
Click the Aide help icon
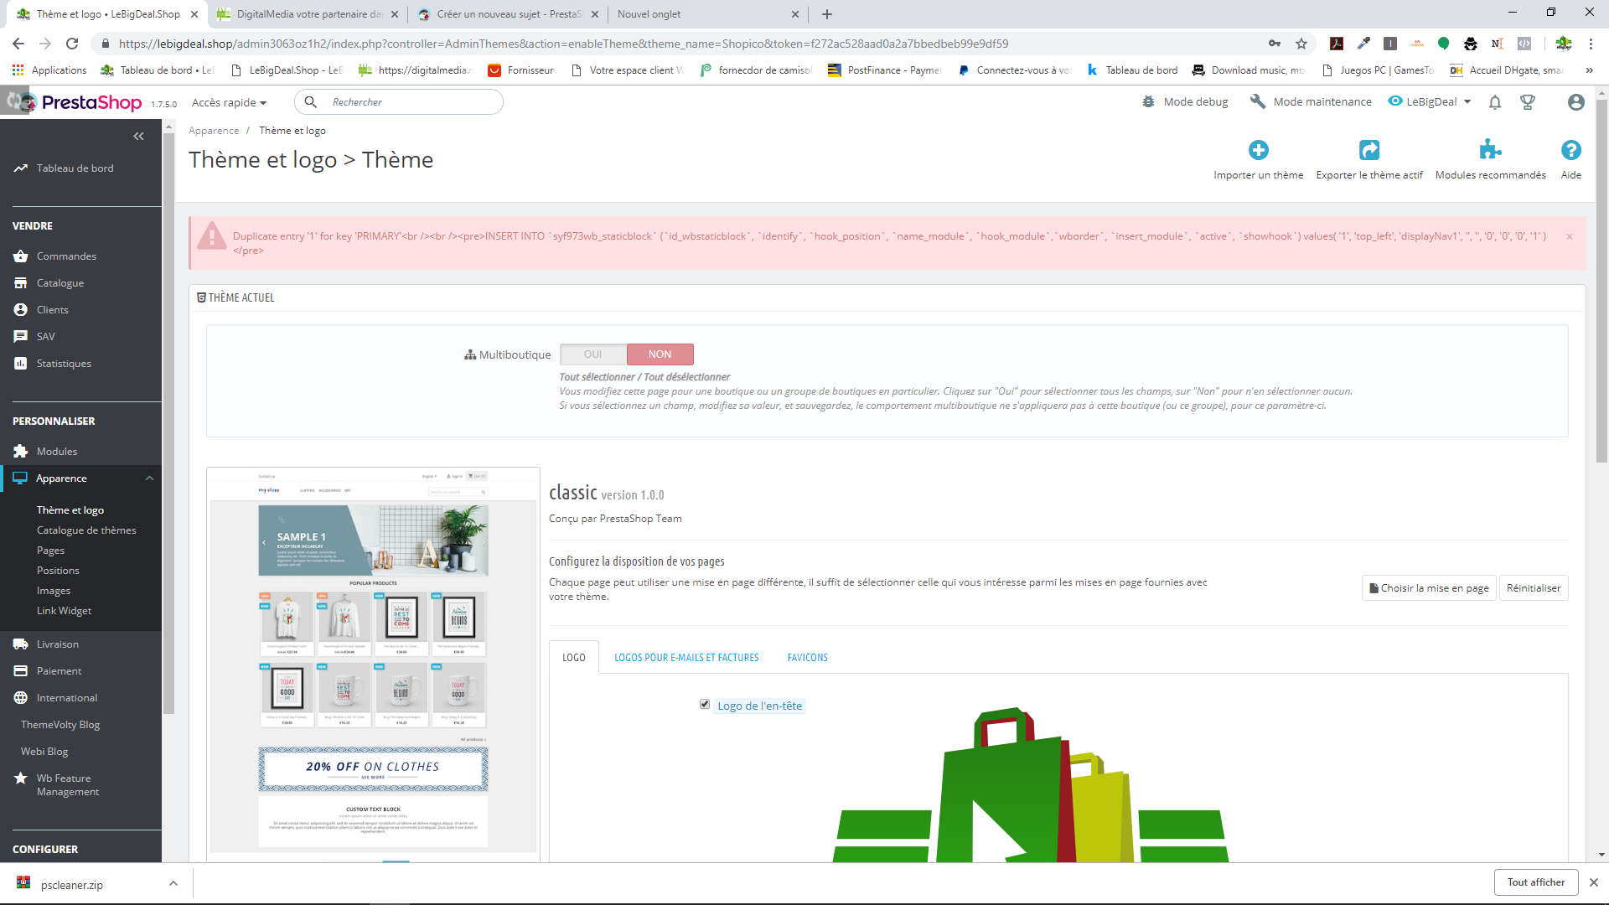click(1570, 150)
